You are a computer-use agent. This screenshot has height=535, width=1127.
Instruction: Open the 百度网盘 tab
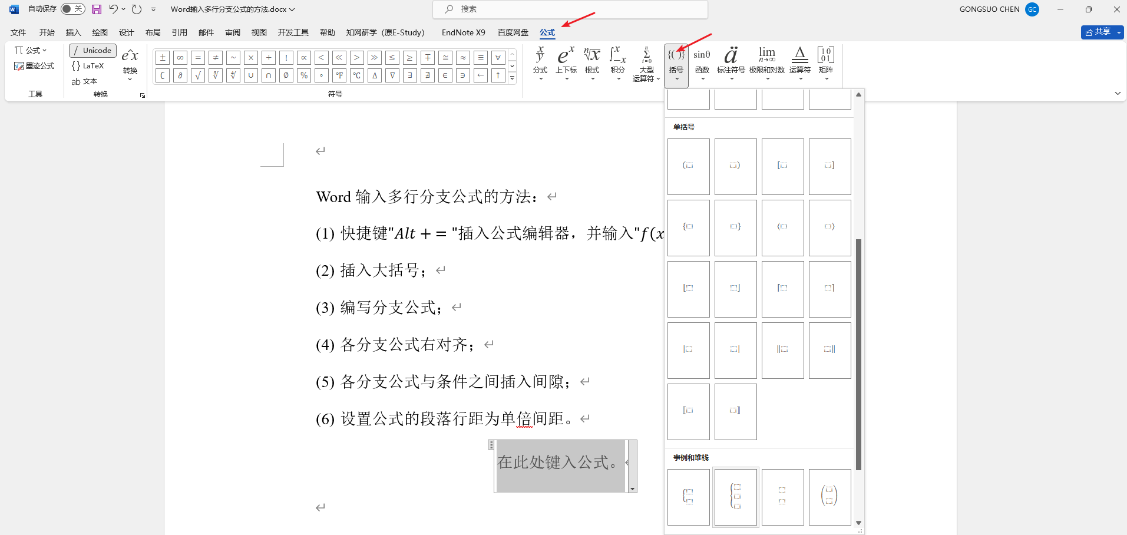[x=513, y=32]
